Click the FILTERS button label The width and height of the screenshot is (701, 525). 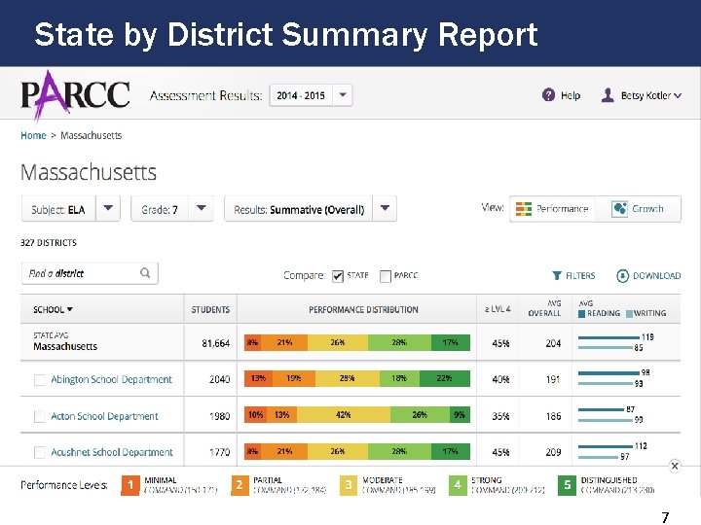coord(580,276)
